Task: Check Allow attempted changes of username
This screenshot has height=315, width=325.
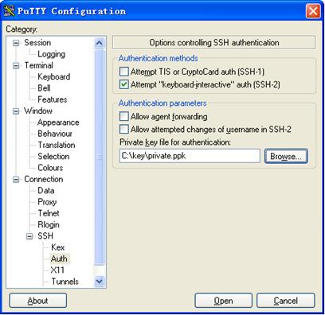Action: (x=124, y=130)
